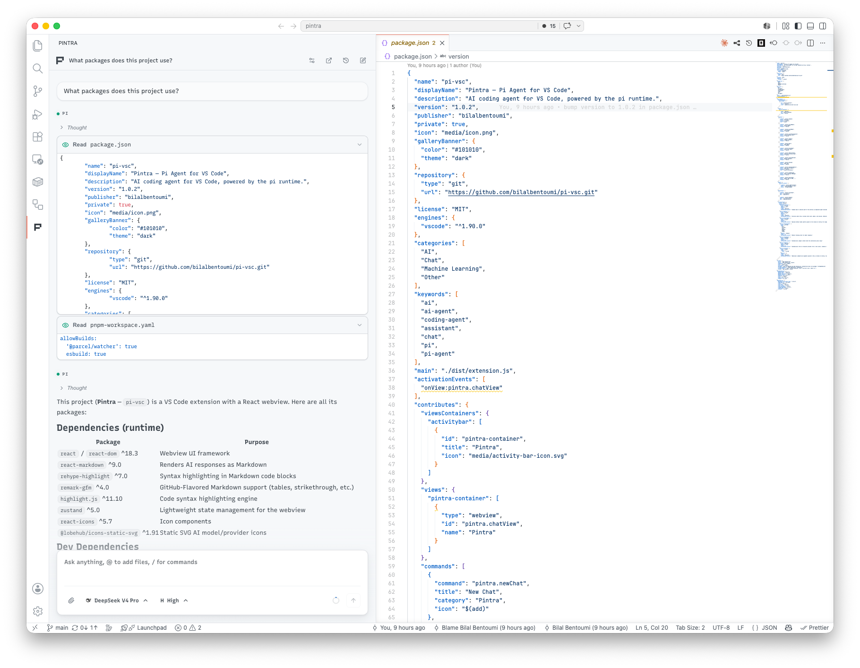Screen dimensions: 860x668
Task: Click the pintra command center search box
Action: (418, 26)
